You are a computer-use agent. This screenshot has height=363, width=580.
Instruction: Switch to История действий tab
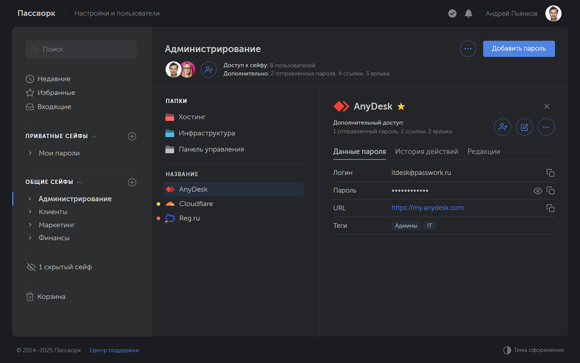(x=427, y=152)
